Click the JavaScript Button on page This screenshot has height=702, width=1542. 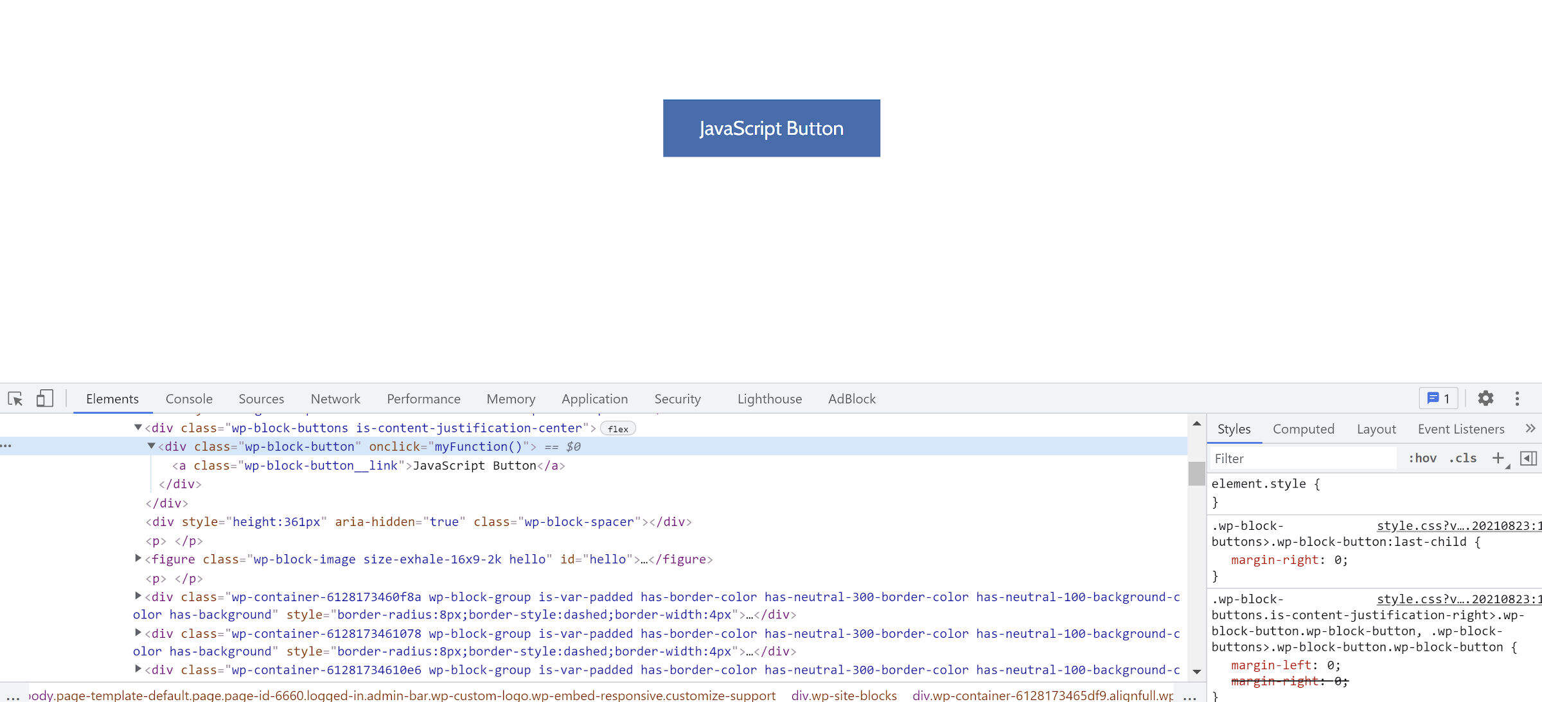771,128
